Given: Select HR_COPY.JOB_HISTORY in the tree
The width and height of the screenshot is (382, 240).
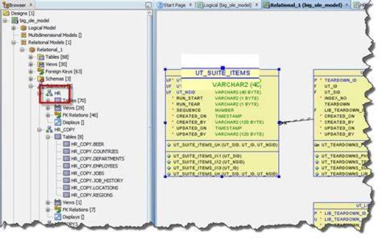Looking at the screenshot, I should [x=97, y=181].
